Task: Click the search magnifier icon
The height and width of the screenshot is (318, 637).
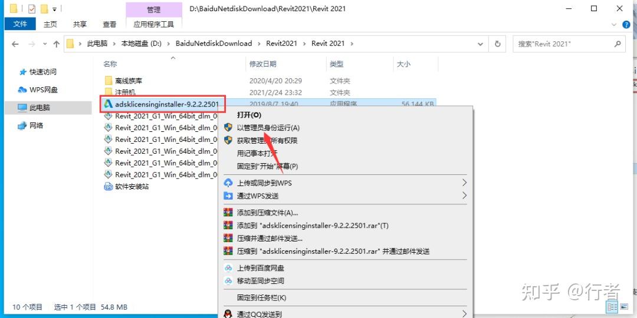Action: [x=618, y=44]
